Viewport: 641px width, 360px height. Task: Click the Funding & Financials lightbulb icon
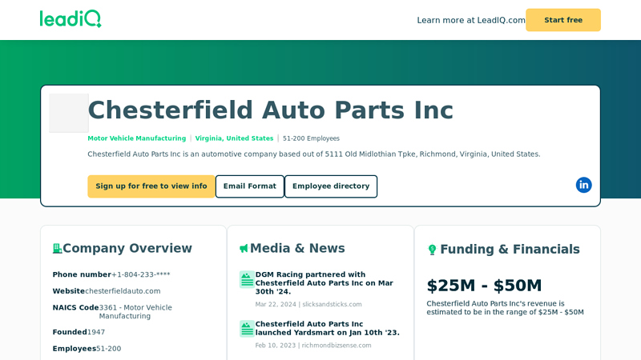(x=432, y=250)
